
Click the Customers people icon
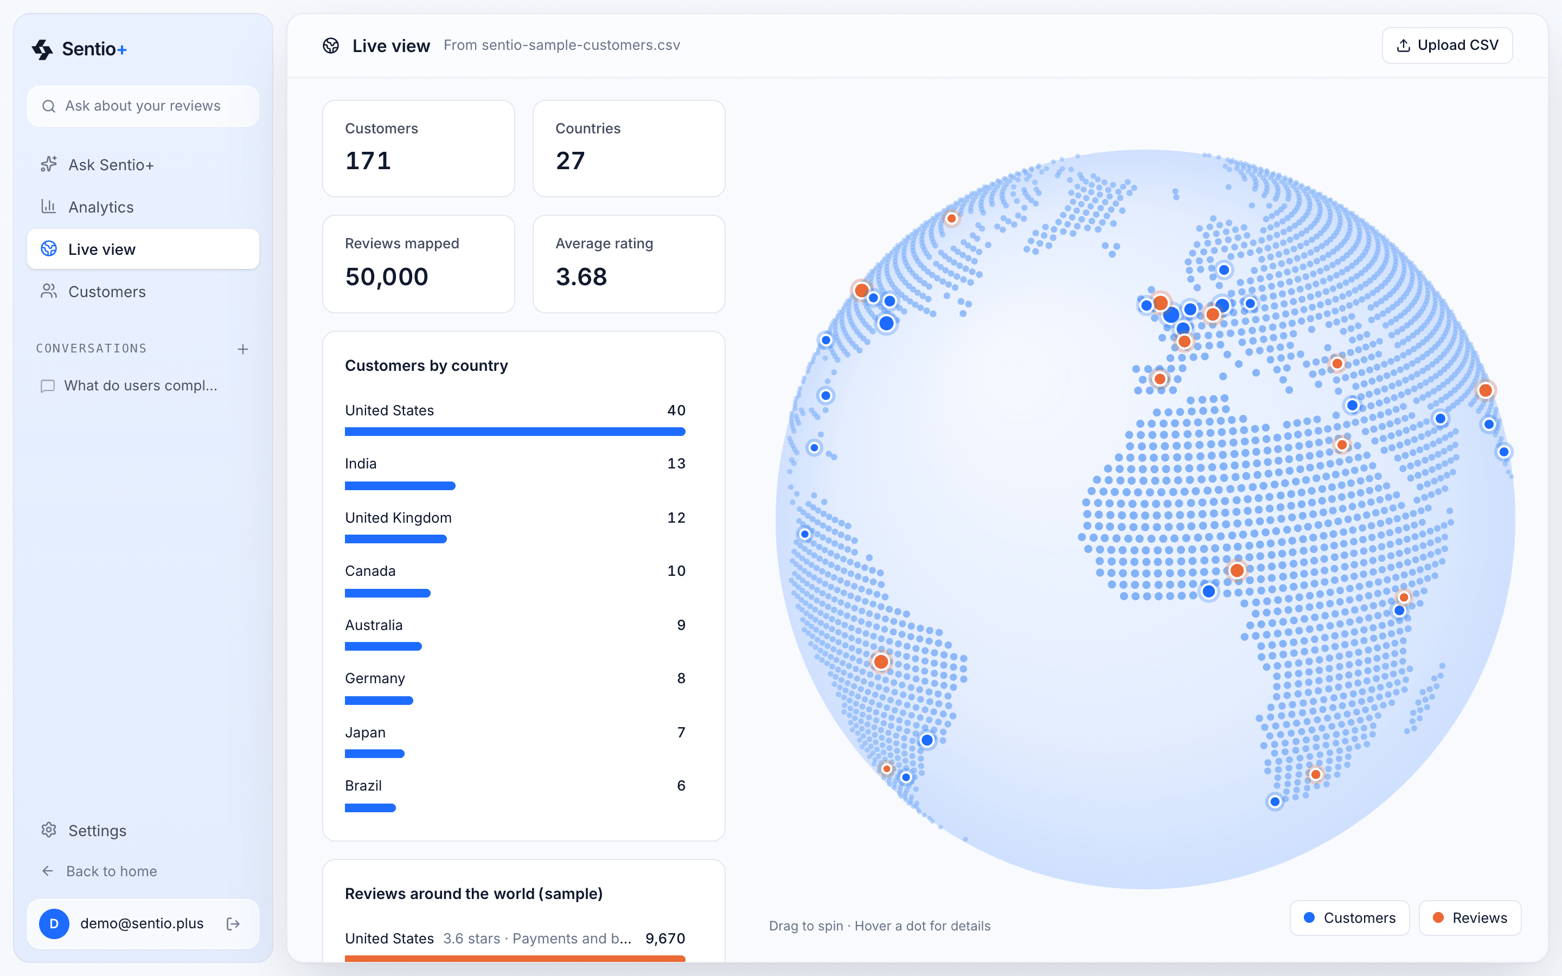49,291
